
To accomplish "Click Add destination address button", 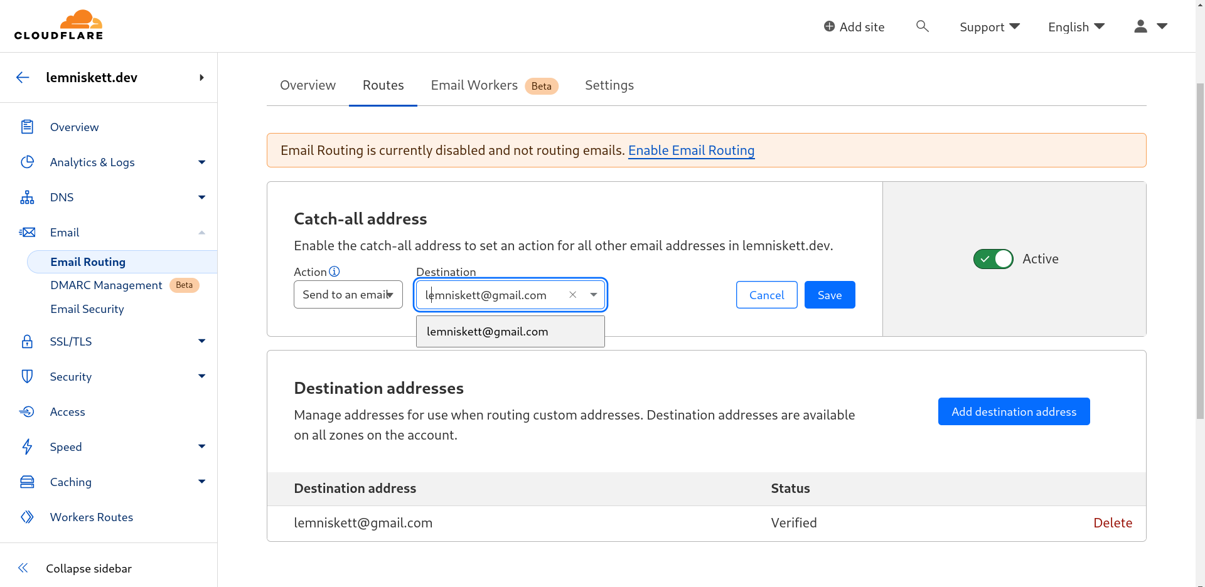I will point(1014,411).
